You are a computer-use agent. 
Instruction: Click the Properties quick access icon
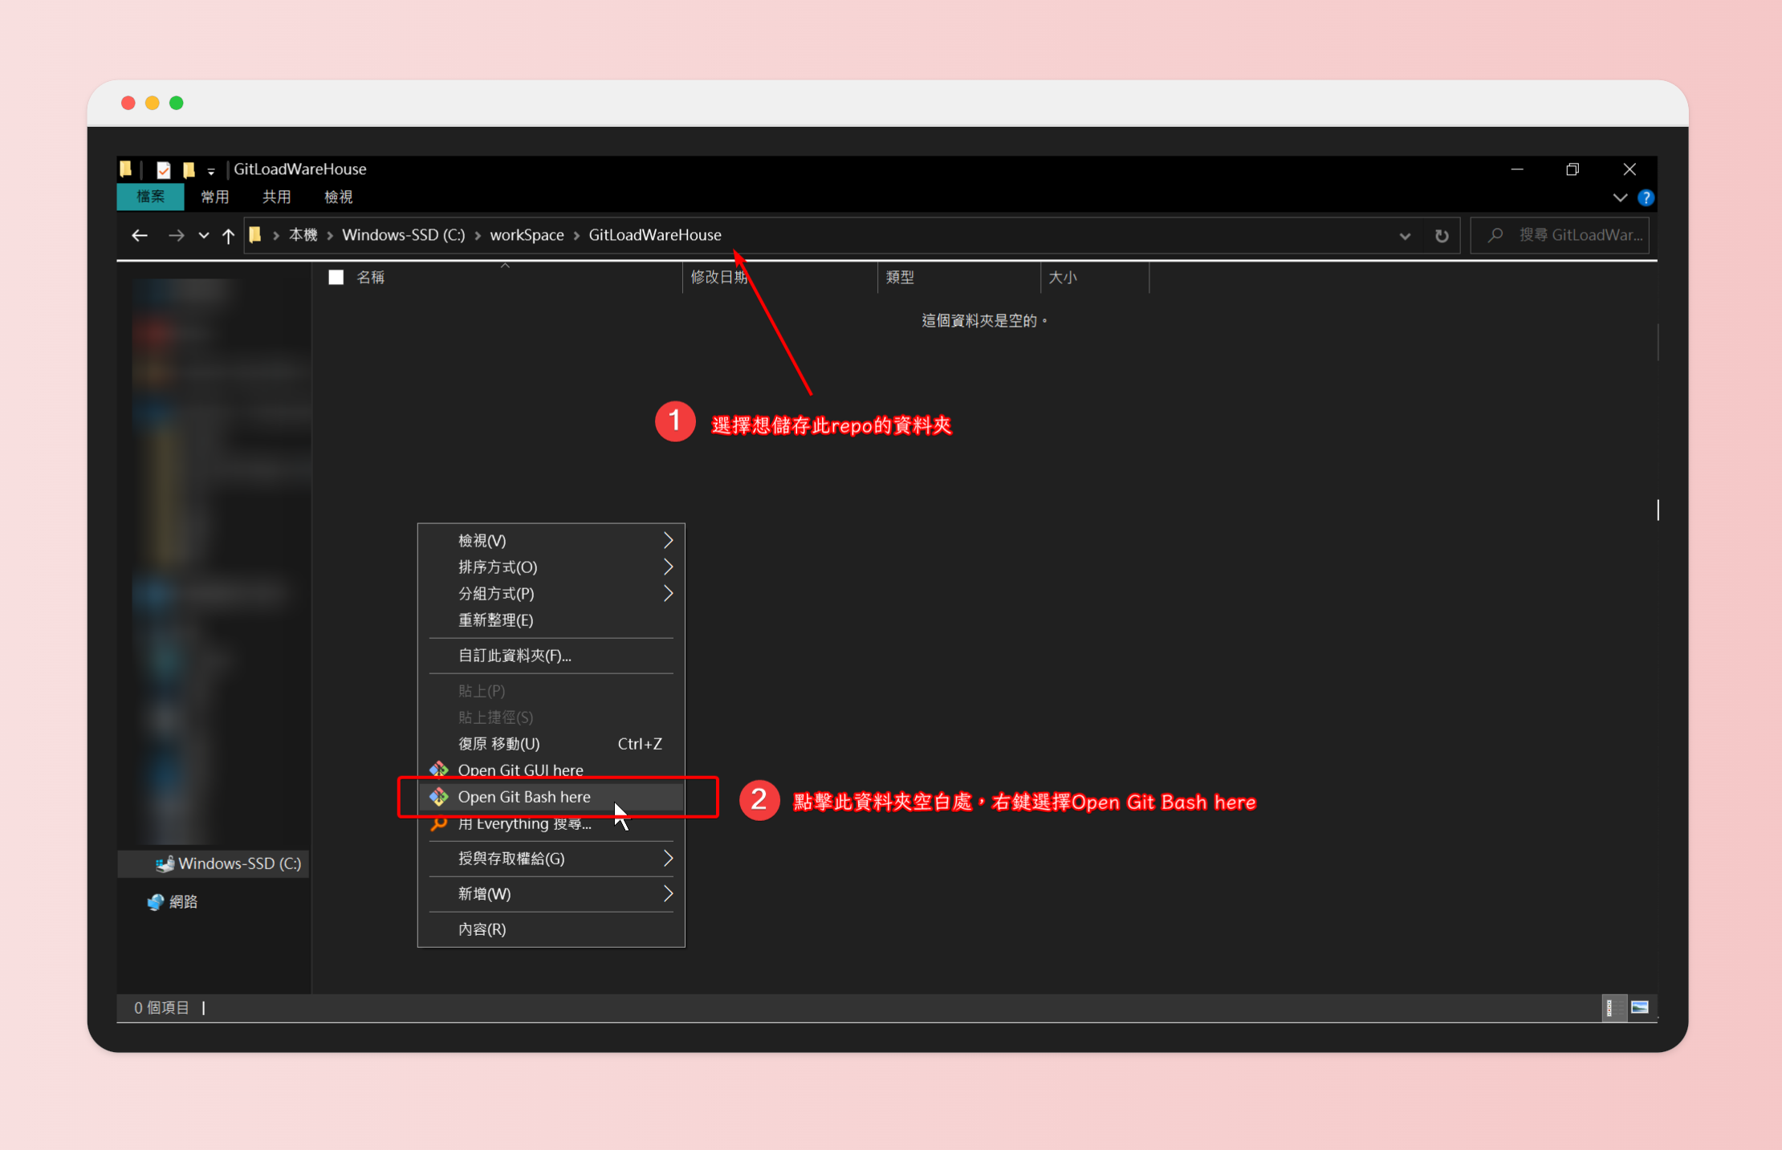tap(163, 169)
